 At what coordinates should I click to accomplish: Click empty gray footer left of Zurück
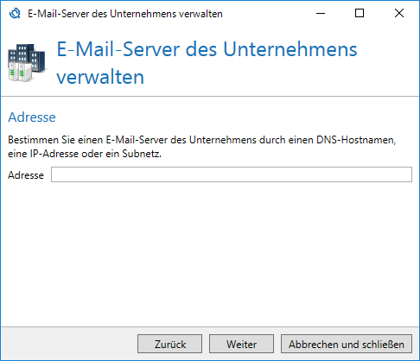pos(69,344)
